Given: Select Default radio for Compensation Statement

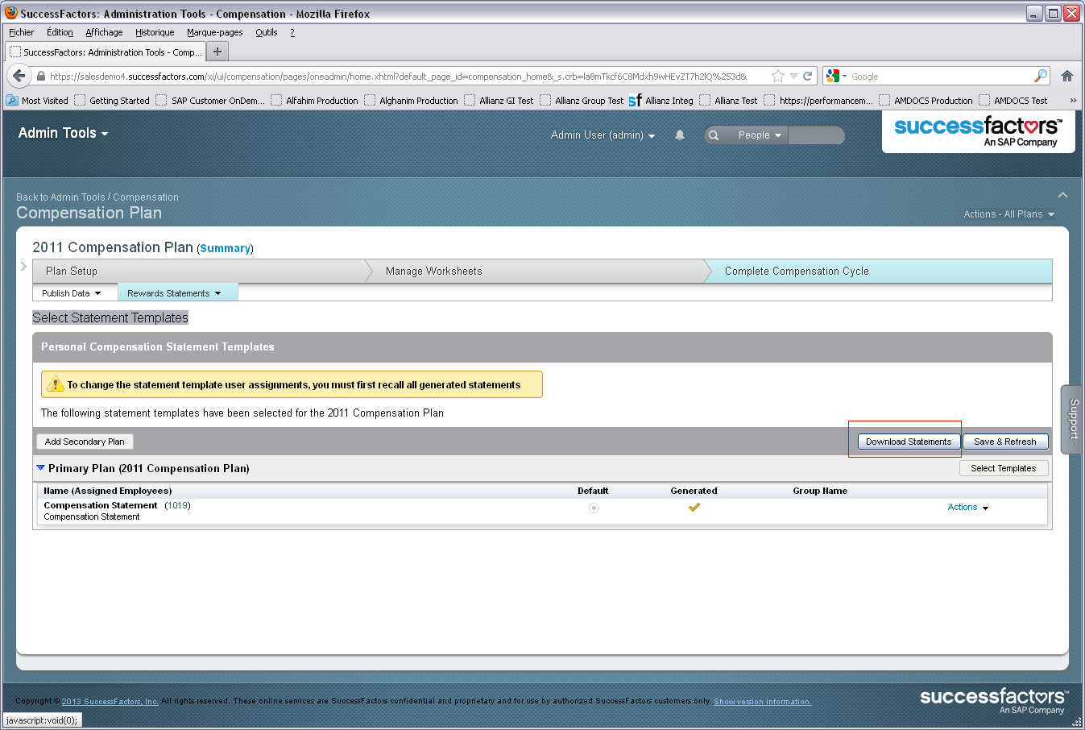Looking at the screenshot, I should (594, 508).
